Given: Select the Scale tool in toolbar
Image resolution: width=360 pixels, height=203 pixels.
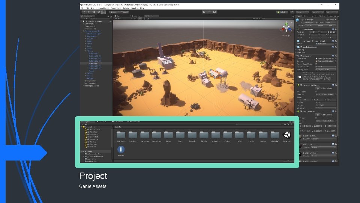Looking at the screenshot, I should (x=99, y=12).
